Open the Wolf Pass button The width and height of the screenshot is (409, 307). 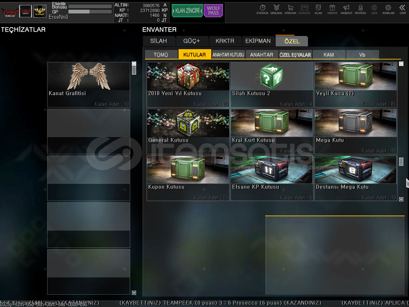click(213, 11)
